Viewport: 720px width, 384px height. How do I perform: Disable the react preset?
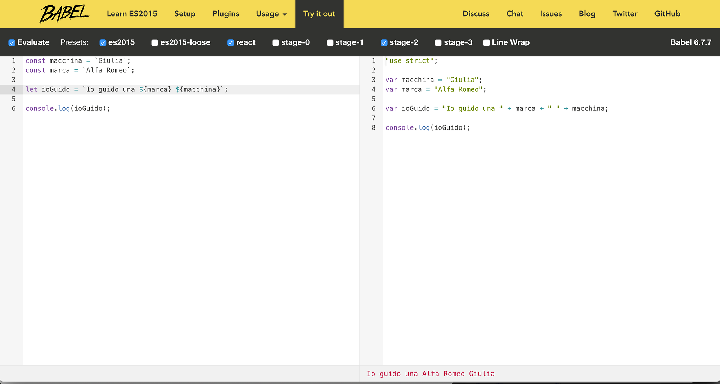click(x=230, y=42)
